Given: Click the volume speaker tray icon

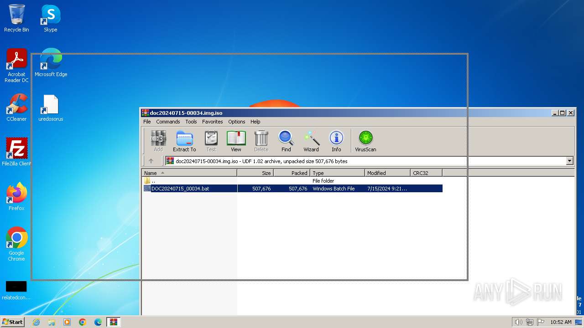Looking at the screenshot, I should [519, 322].
